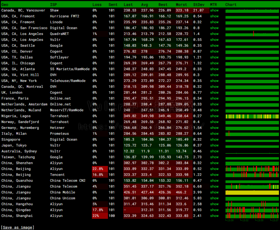Screen dimensions: 280x230
Task: Click the Sent column header
Action: [113, 5]
